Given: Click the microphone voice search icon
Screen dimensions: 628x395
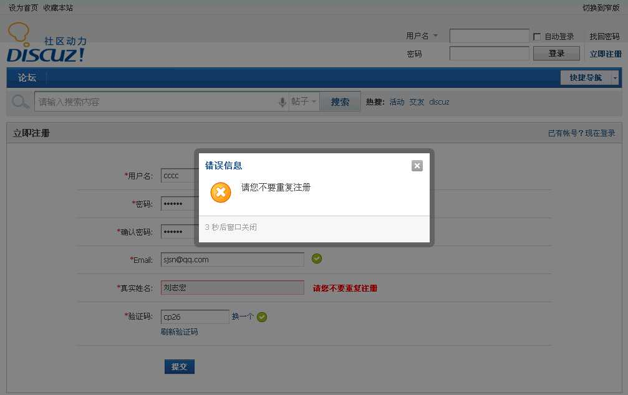Looking at the screenshot, I should click(x=282, y=102).
